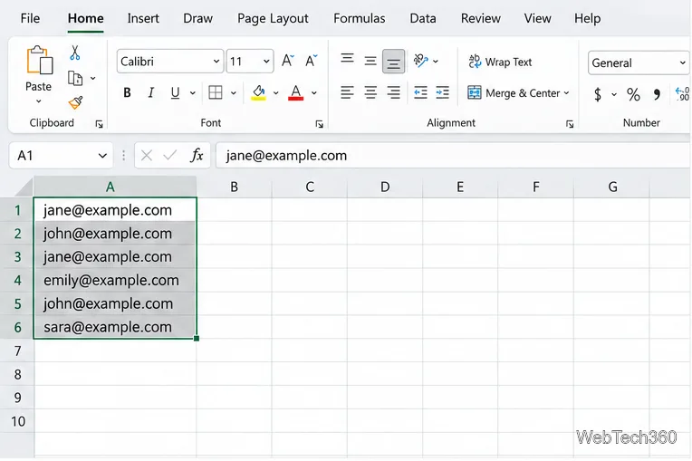The width and height of the screenshot is (692, 461).
Task: Expand the borders options arrow
Action: [x=234, y=93]
